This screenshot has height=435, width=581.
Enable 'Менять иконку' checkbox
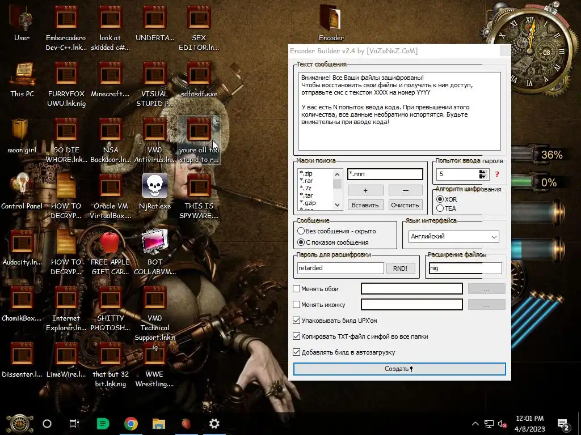point(296,304)
